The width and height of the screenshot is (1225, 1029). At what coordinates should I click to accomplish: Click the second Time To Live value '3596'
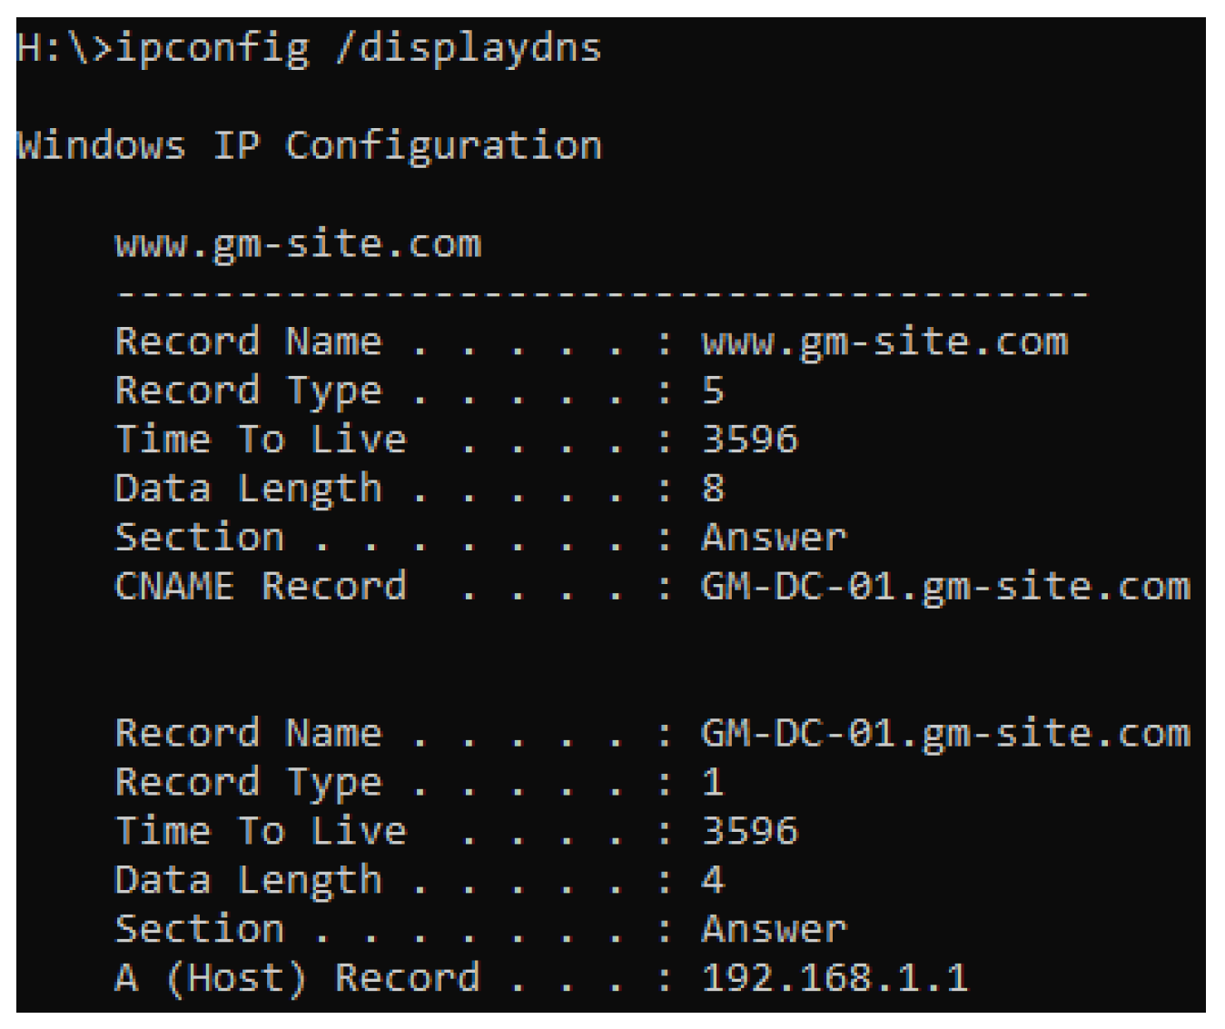(x=750, y=831)
